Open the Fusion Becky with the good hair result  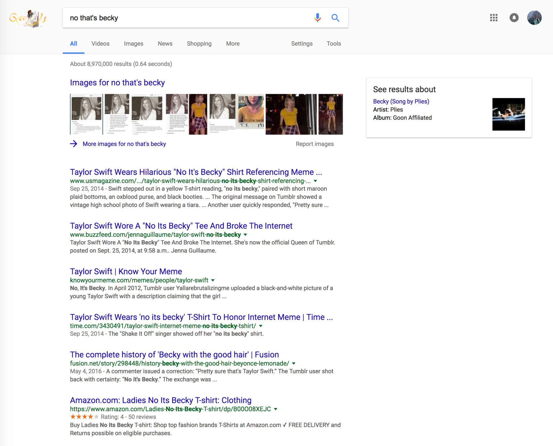pyautogui.click(x=174, y=355)
